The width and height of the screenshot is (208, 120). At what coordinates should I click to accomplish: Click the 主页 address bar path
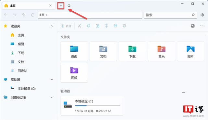tap(90, 15)
